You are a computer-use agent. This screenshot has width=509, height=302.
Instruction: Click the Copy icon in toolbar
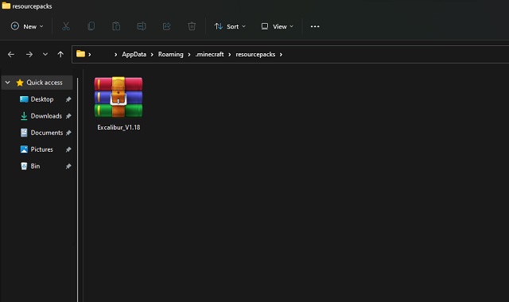(x=91, y=26)
